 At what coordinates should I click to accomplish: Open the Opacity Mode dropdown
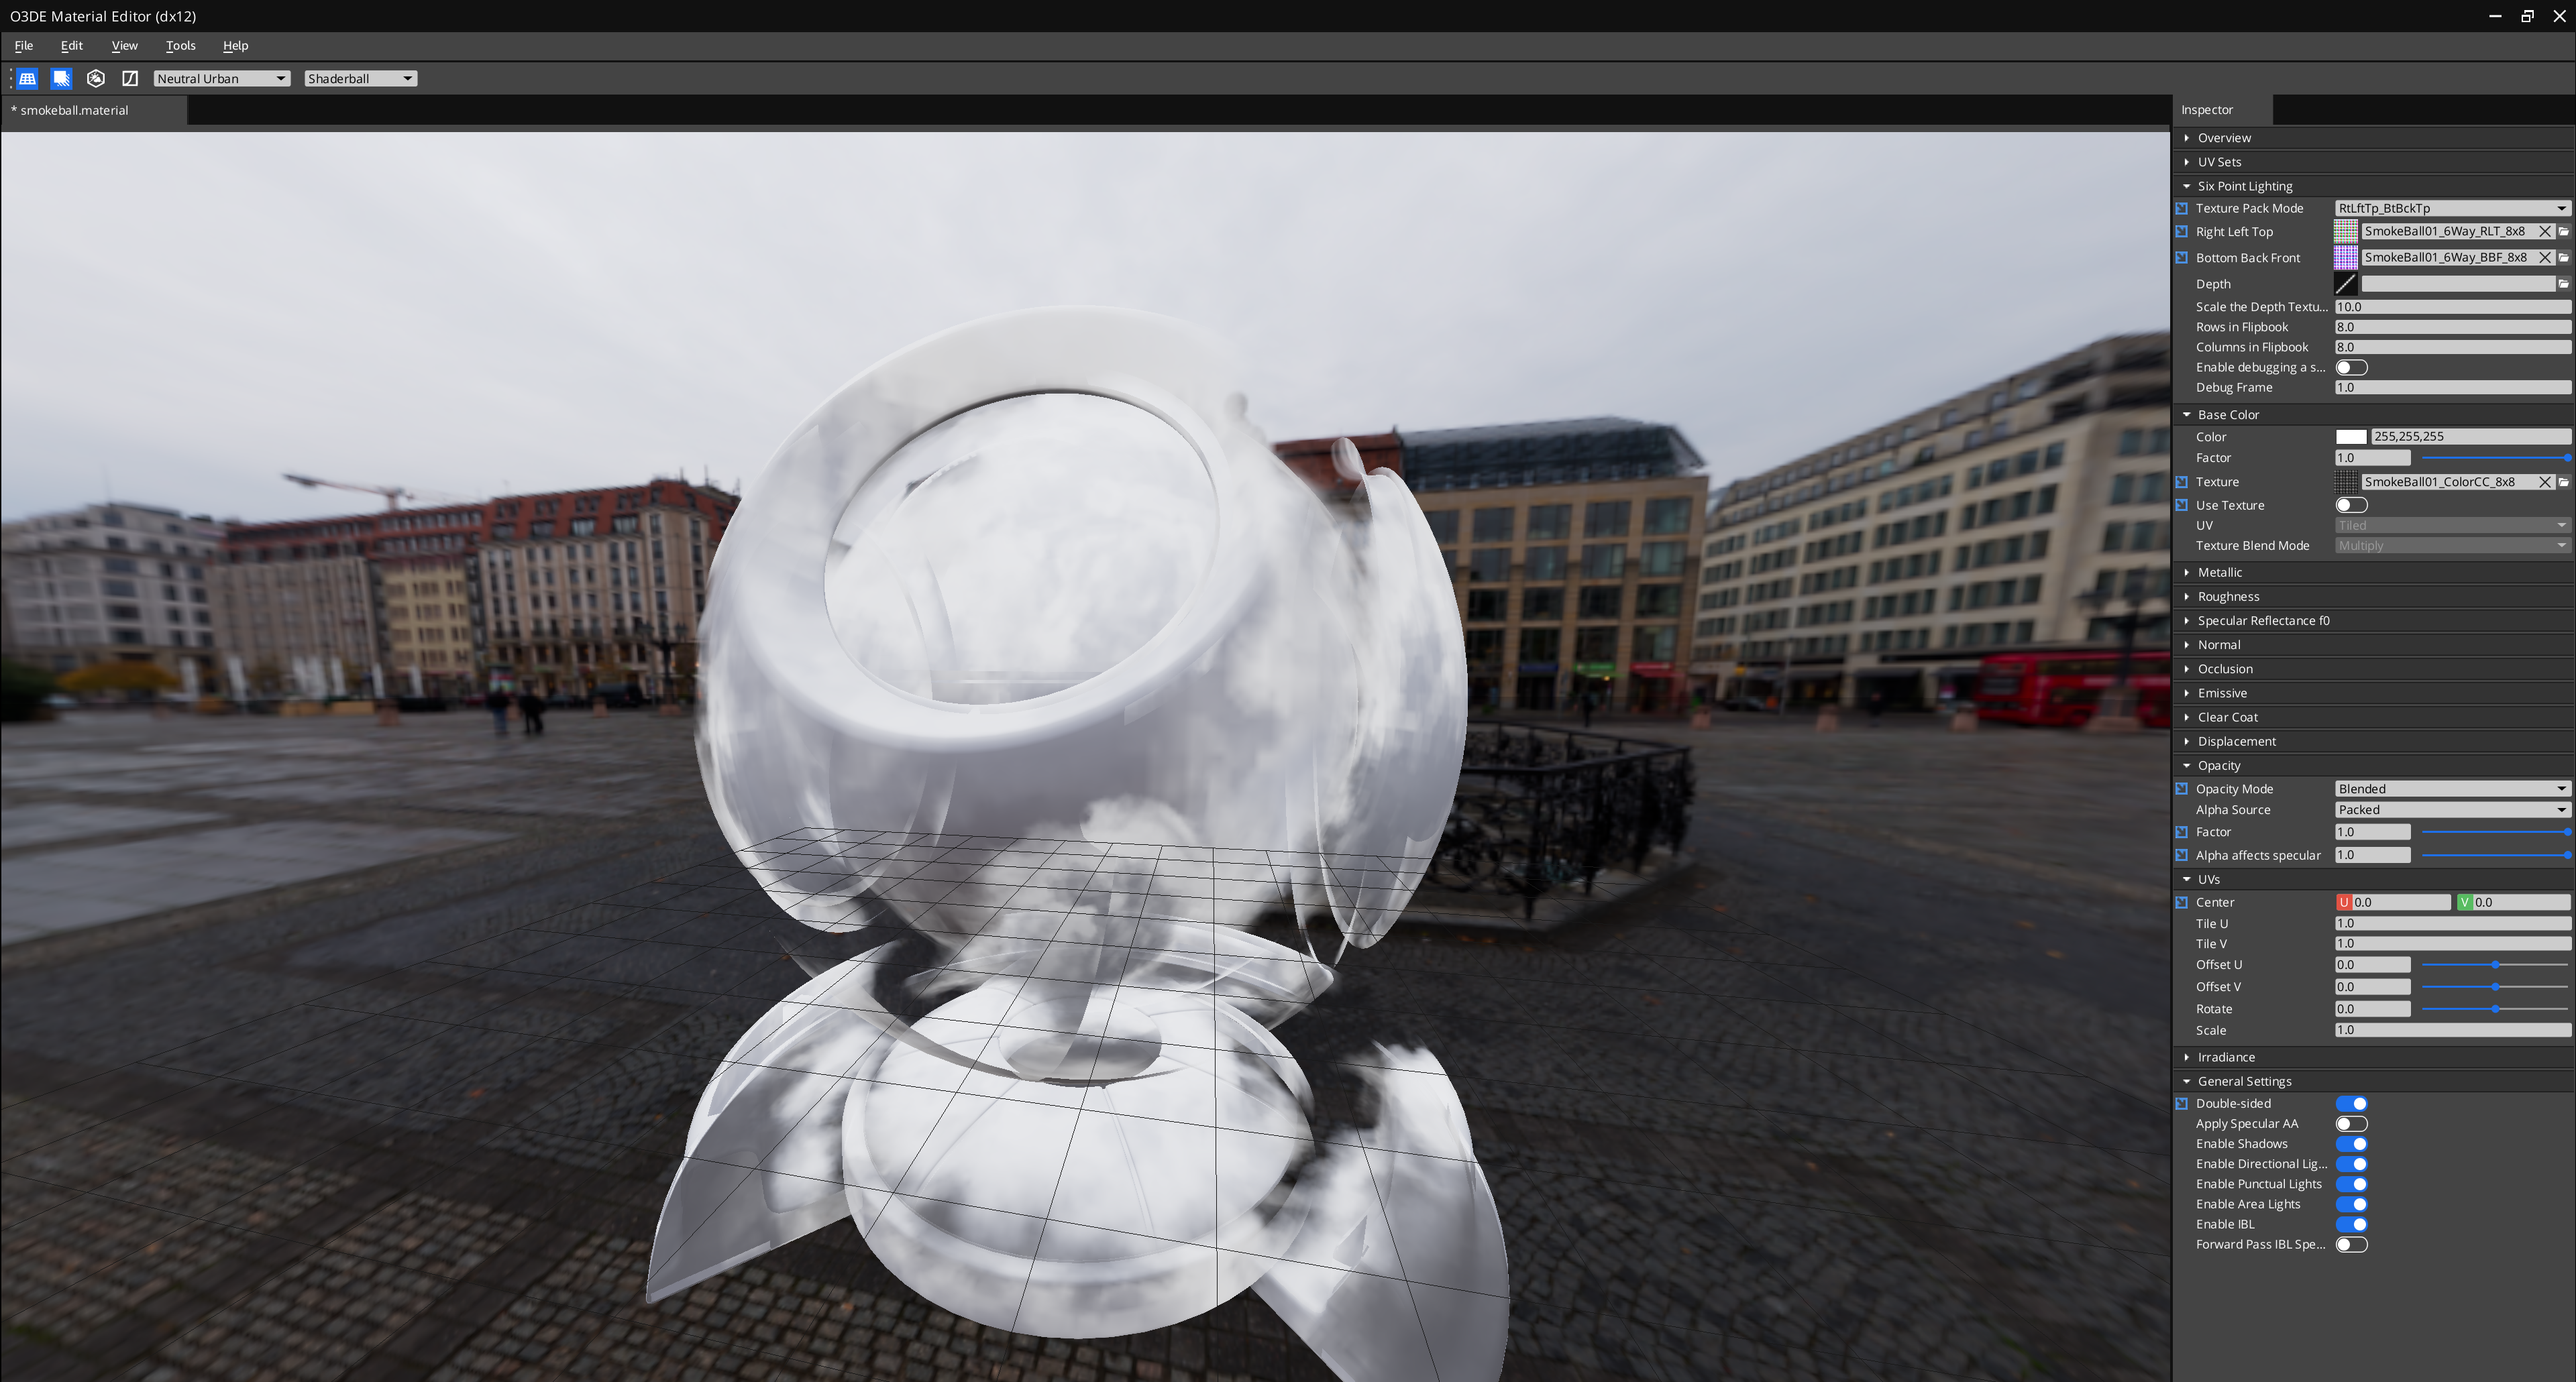pos(2451,789)
